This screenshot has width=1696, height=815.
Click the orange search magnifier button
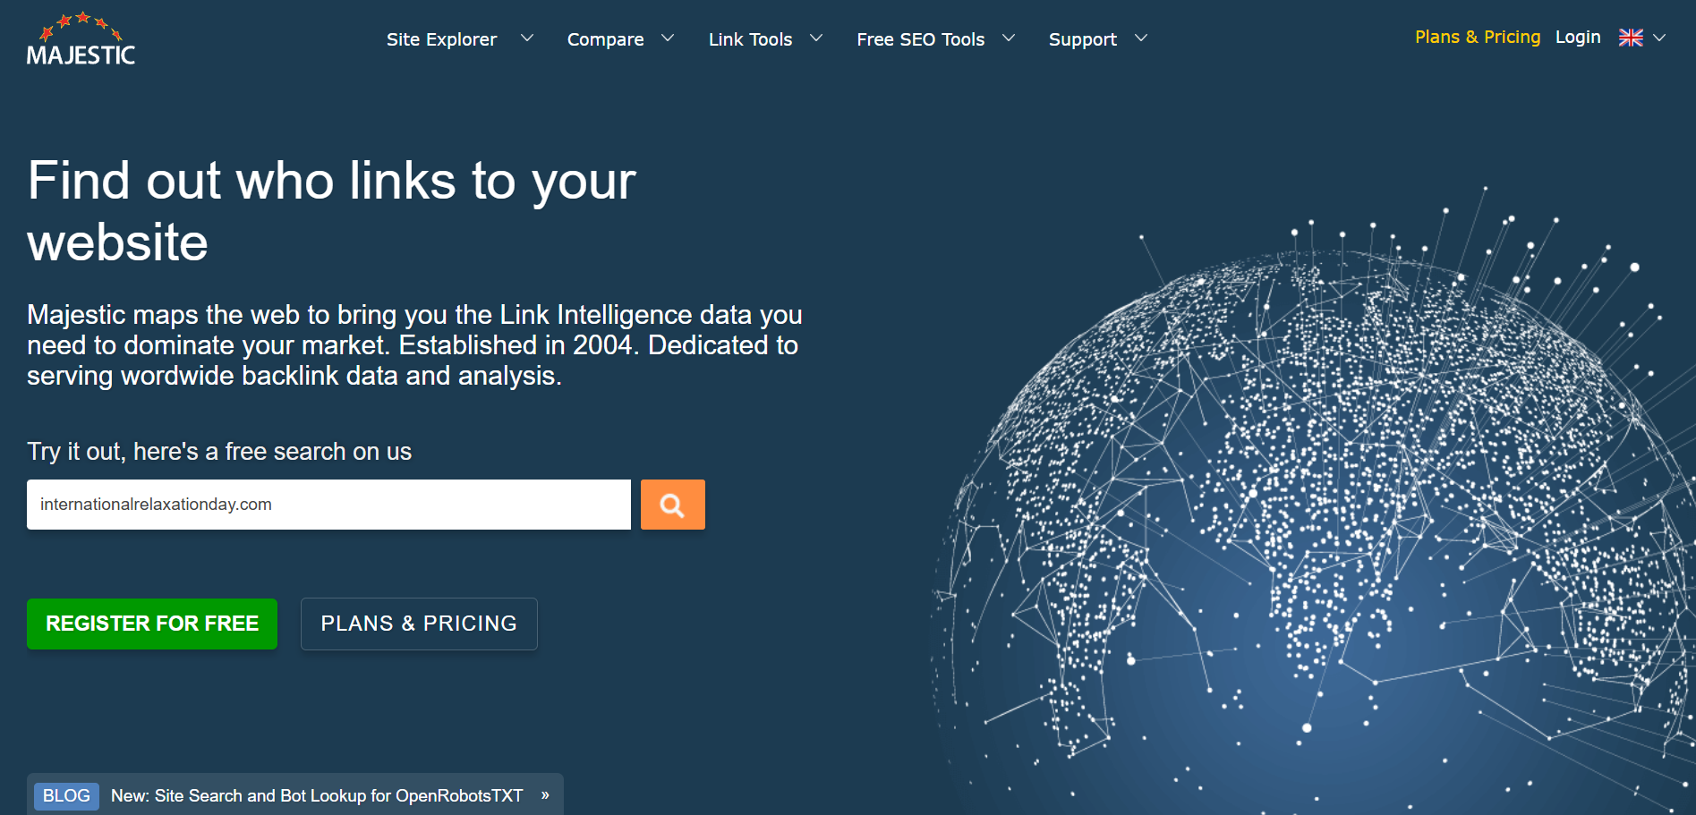click(x=673, y=505)
